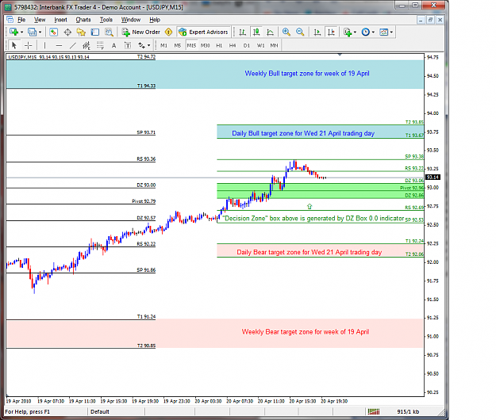The image size is (496, 420).
Task: Select the Trendline drawing tool
Action: coord(73,45)
